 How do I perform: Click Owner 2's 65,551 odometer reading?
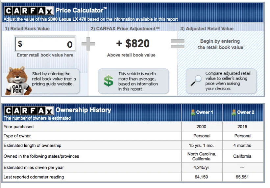[242, 177]
